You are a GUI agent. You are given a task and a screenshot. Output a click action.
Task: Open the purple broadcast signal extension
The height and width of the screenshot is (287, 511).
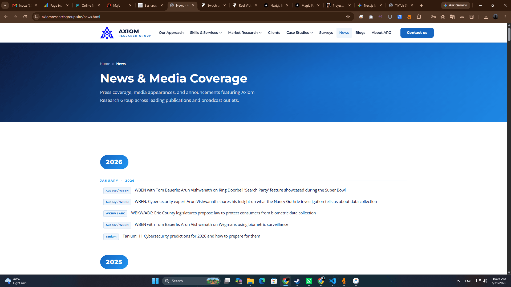coord(380,17)
